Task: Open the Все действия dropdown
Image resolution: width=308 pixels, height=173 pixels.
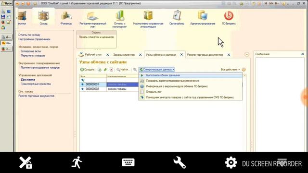Action: 230,69
